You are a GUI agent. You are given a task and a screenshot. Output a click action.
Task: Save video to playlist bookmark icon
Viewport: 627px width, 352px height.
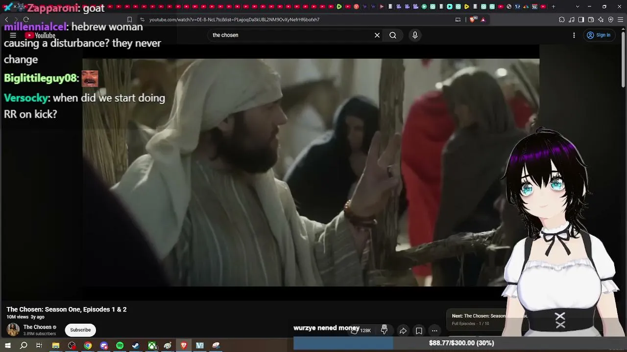[419, 331]
